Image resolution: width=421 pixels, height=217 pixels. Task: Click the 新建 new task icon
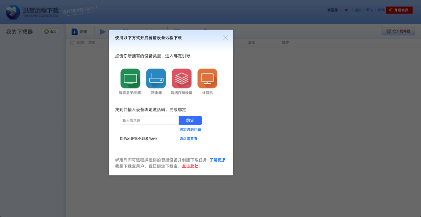pos(75,31)
